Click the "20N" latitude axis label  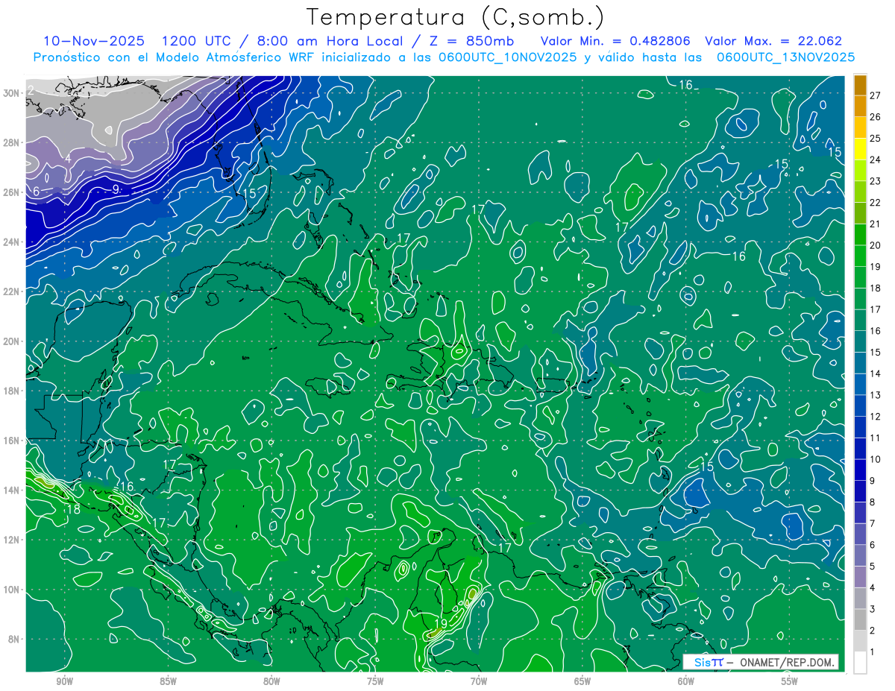(x=11, y=341)
